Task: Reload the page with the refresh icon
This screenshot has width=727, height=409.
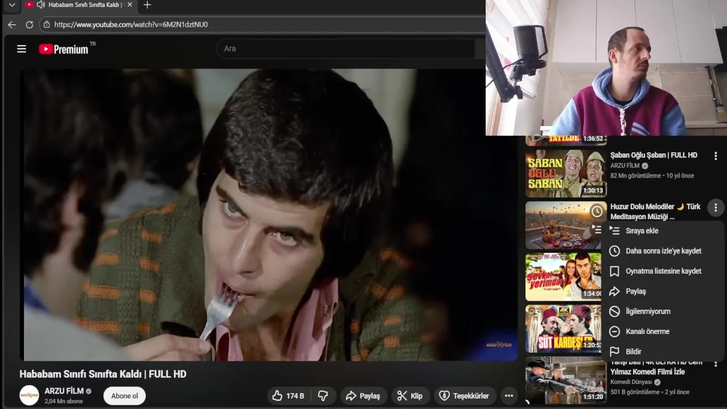Action: pos(30,24)
